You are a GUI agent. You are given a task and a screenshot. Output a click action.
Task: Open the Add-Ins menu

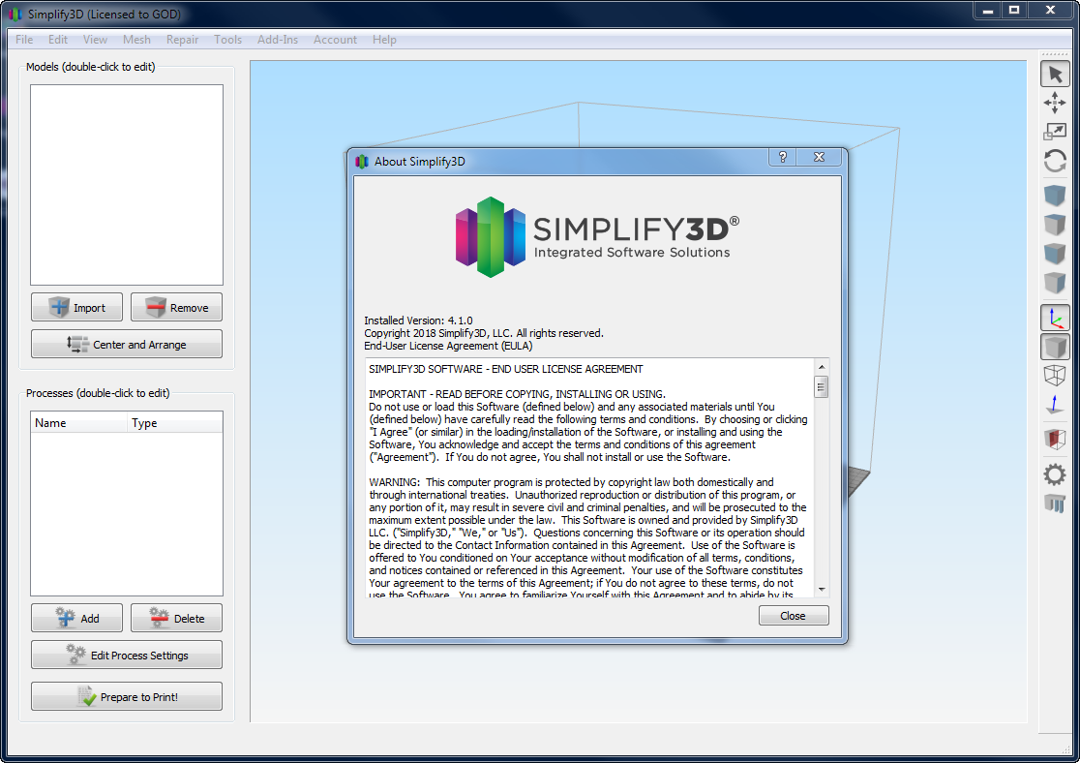[278, 40]
